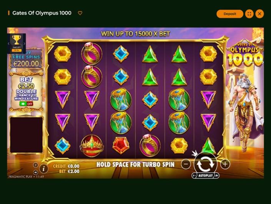Buy Free Spins for €200.00

click(26, 59)
